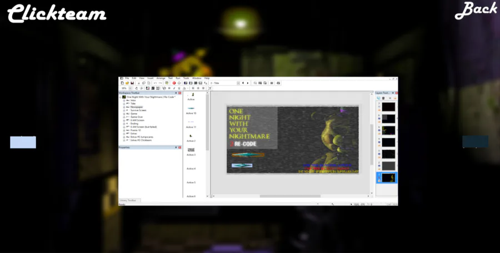Click the Copy toolbar icon
This screenshot has width=500, height=253.
144,83
